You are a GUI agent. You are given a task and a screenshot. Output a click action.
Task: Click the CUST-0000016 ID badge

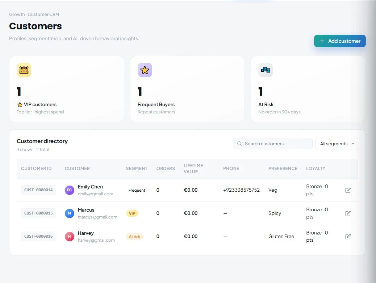[x=38, y=236]
